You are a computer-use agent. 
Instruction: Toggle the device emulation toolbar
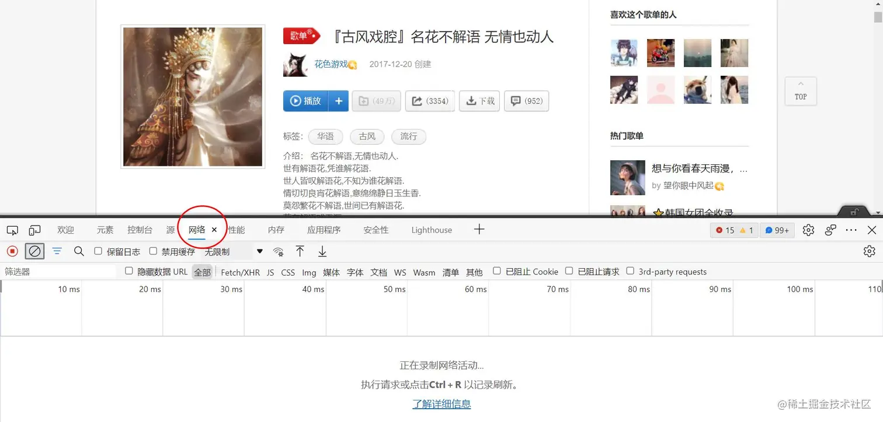(x=34, y=230)
